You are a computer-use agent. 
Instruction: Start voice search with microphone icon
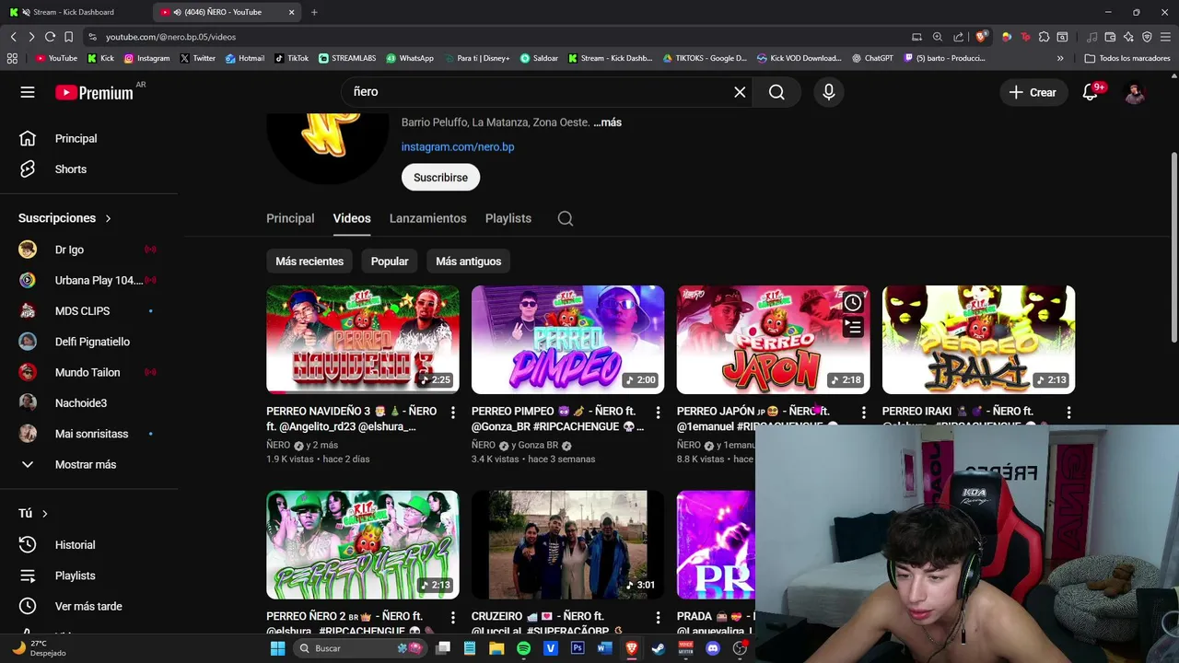pyautogui.click(x=829, y=92)
